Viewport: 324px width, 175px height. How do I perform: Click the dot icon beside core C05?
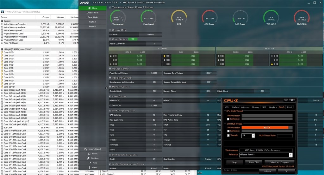165,60
